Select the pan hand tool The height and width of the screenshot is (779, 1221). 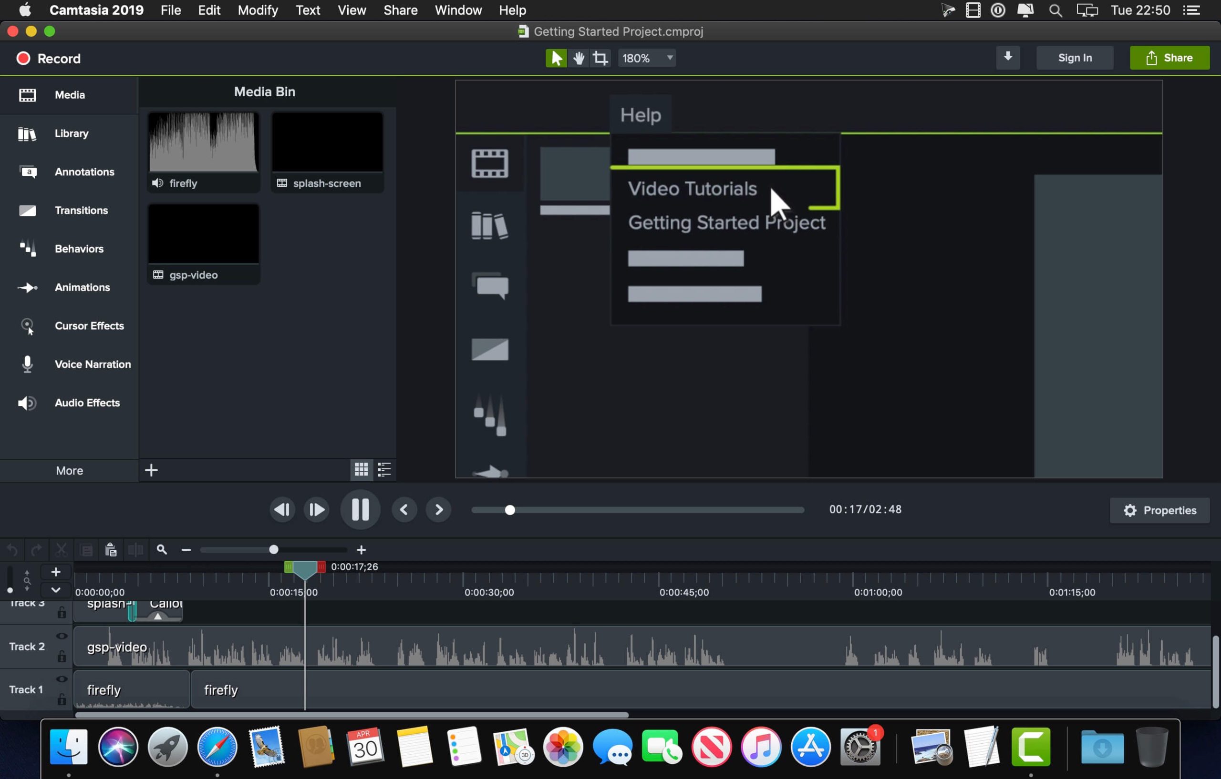point(578,58)
